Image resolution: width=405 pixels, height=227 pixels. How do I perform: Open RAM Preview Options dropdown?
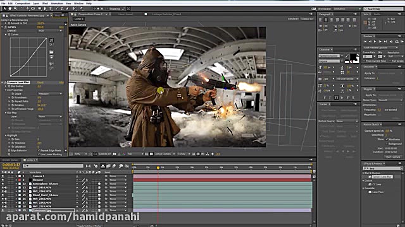point(381,48)
